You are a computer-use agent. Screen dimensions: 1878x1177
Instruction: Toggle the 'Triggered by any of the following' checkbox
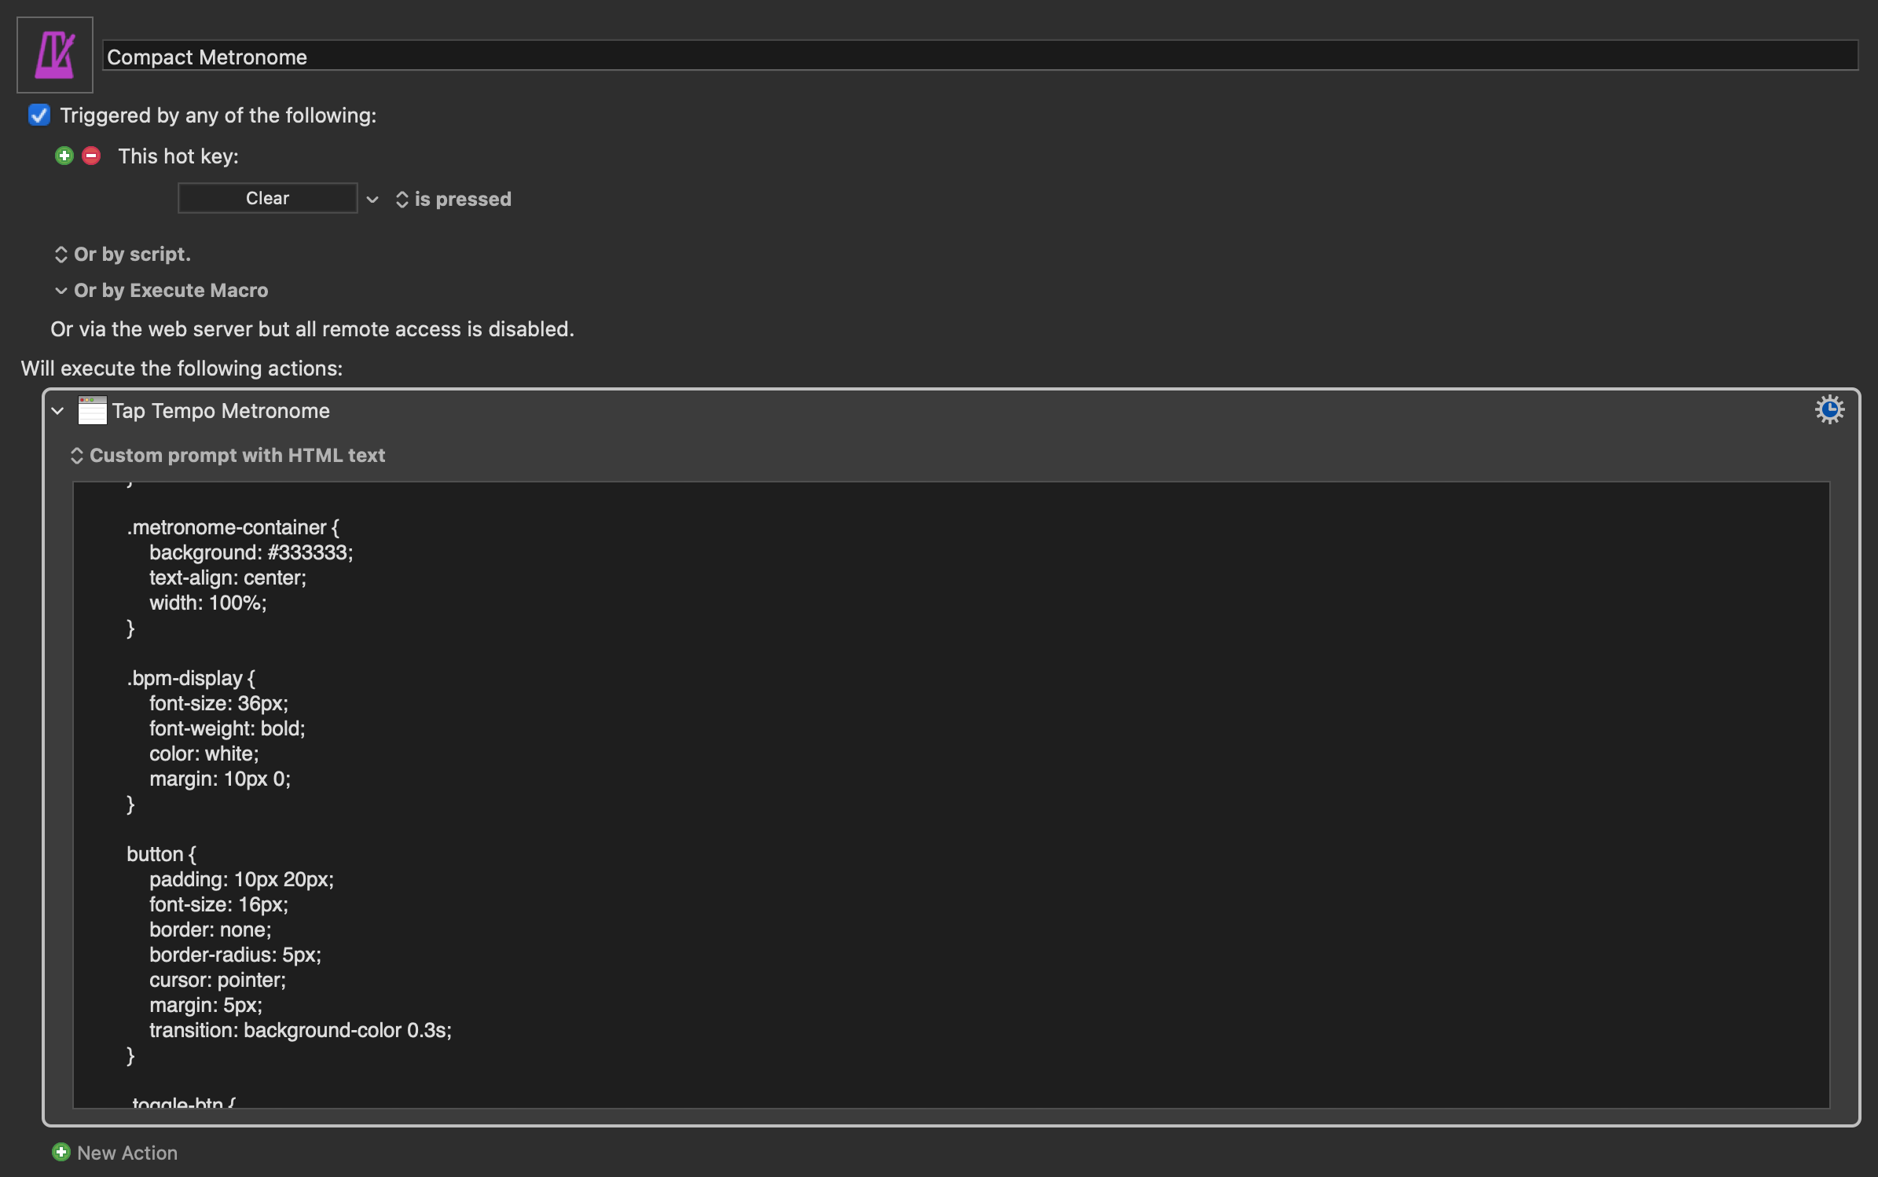pos(39,115)
